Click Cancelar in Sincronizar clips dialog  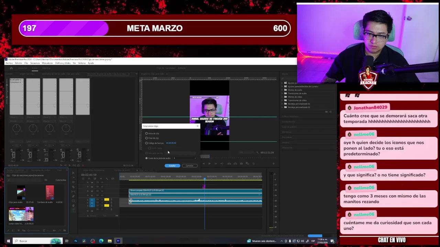pyautogui.click(x=189, y=166)
